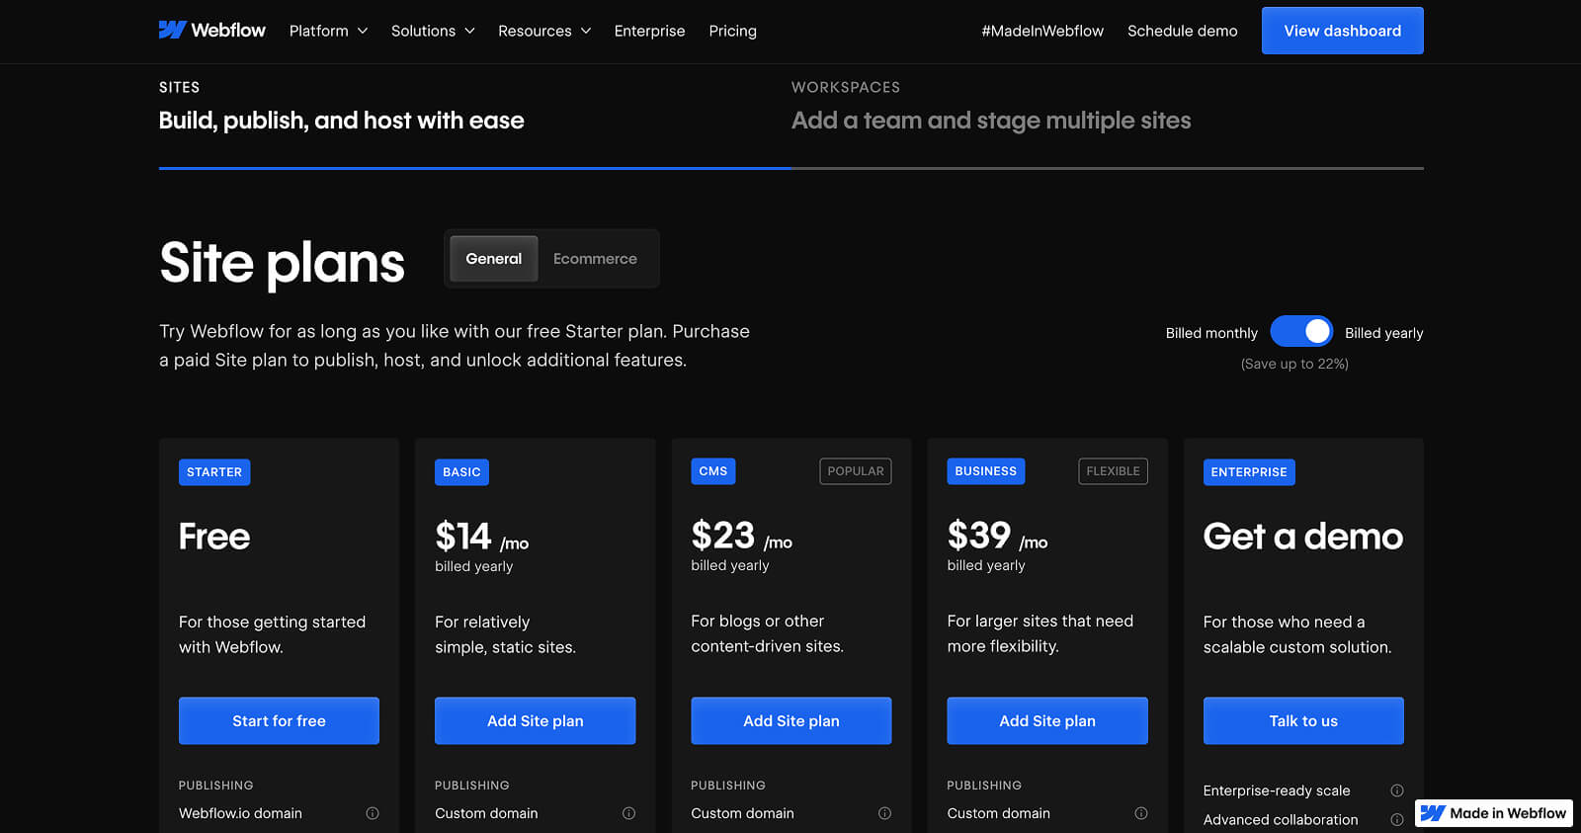Click 'Custom domain' text in Basic plan

(486, 813)
